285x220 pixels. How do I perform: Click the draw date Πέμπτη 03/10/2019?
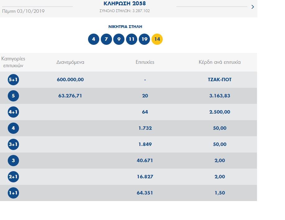23,11
